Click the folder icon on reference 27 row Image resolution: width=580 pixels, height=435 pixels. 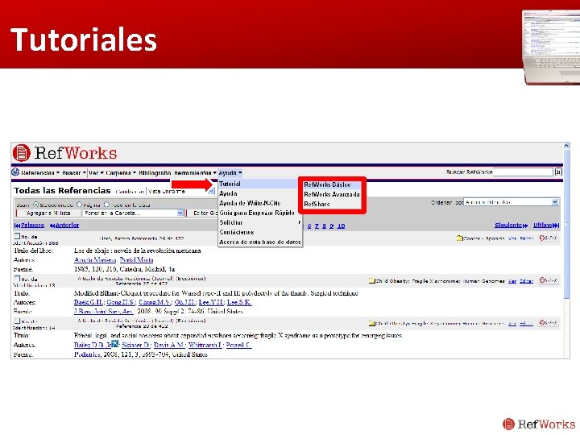click(x=372, y=281)
